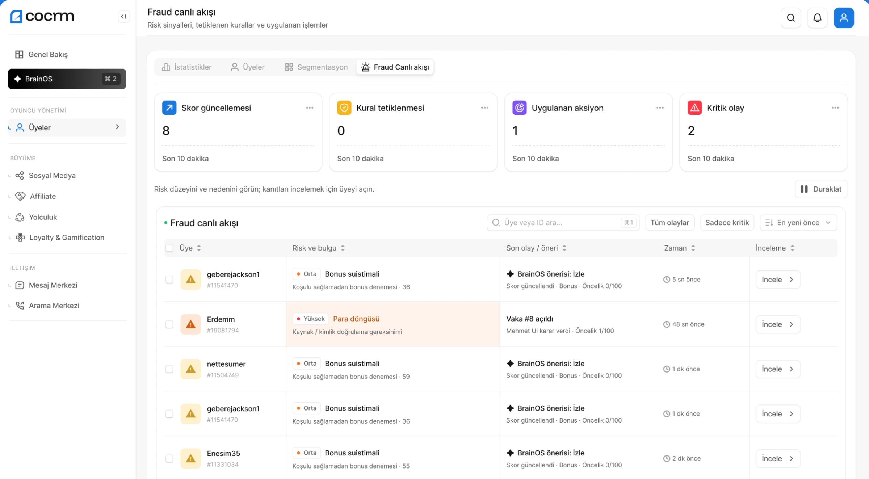Click the cocrm logo
This screenshot has width=869, height=479.
(x=42, y=16)
